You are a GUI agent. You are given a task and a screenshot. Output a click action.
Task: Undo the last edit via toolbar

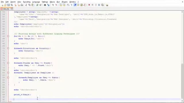(37, 5)
